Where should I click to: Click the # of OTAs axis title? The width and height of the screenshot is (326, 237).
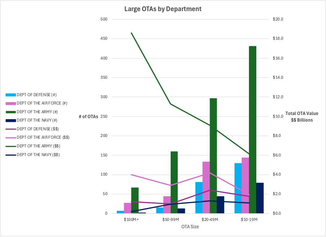(88, 116)
